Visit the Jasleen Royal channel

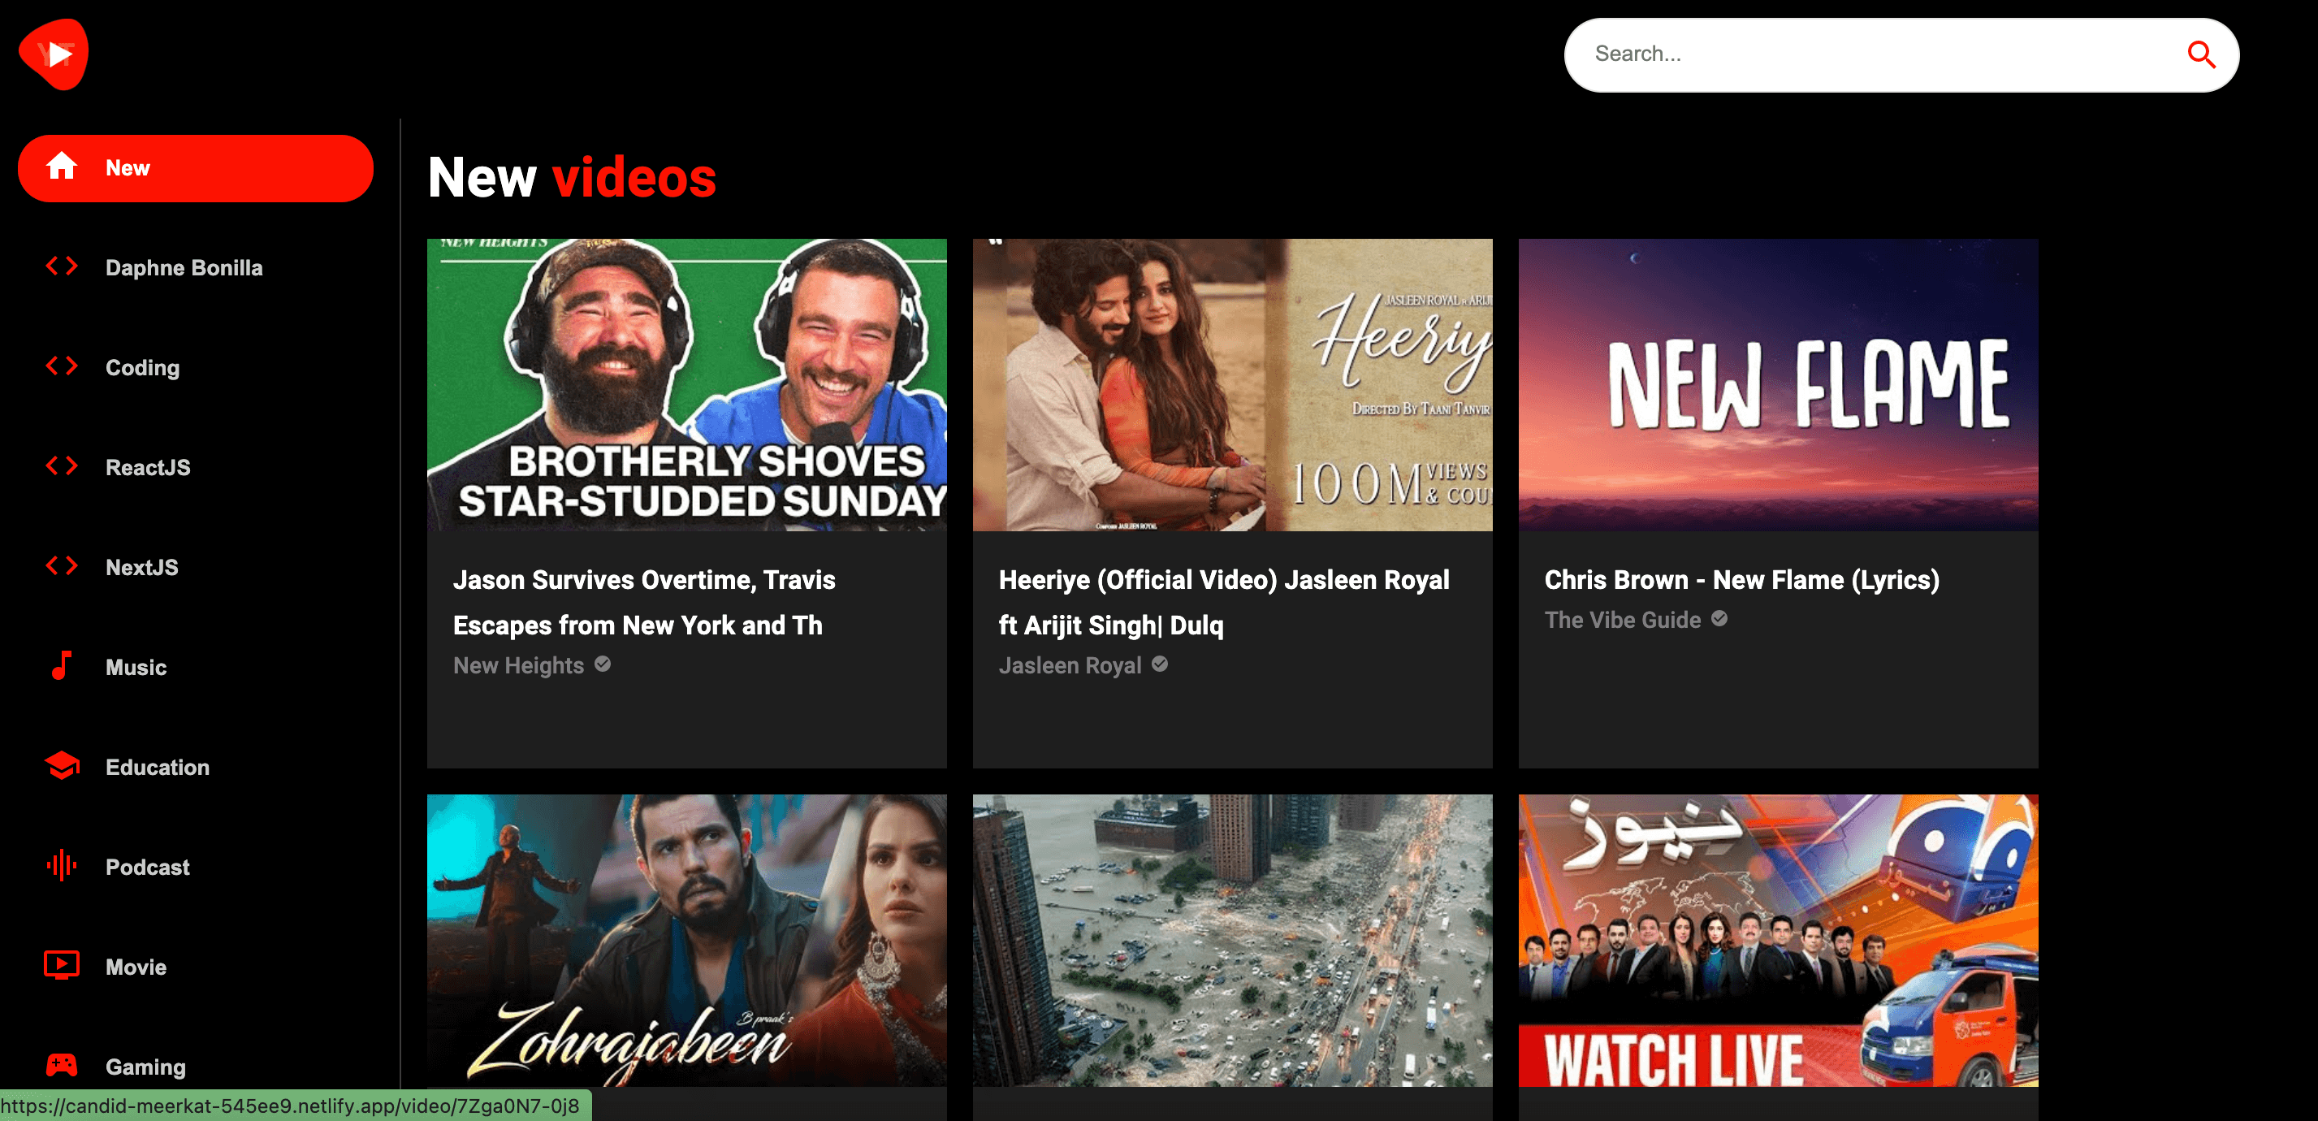pos(1070,664)
